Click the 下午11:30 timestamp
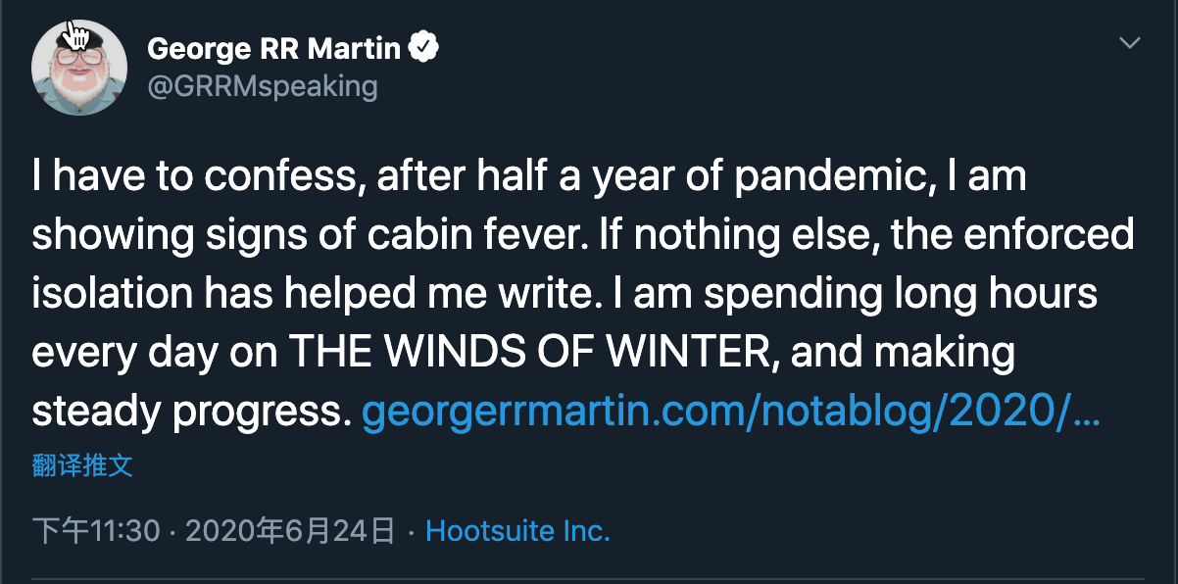 (x=96, y=531)
